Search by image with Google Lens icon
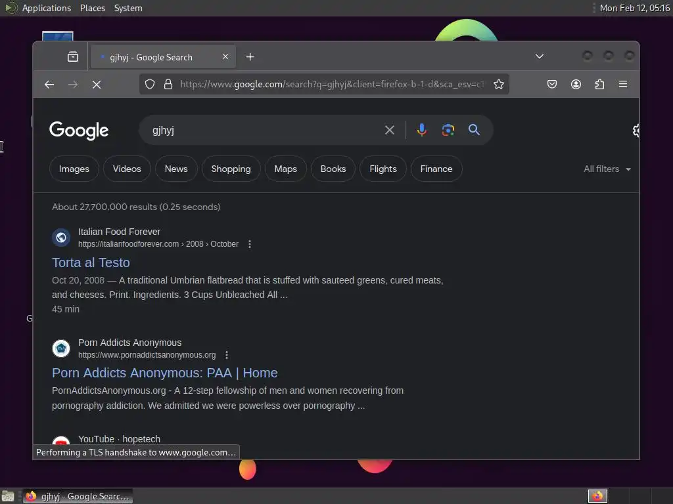Viewport: 673px width, 504px height. click(448, 130)
